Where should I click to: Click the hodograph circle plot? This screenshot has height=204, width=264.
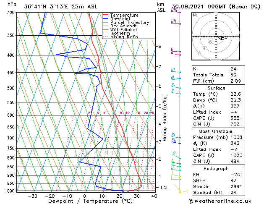click(215, 37)
